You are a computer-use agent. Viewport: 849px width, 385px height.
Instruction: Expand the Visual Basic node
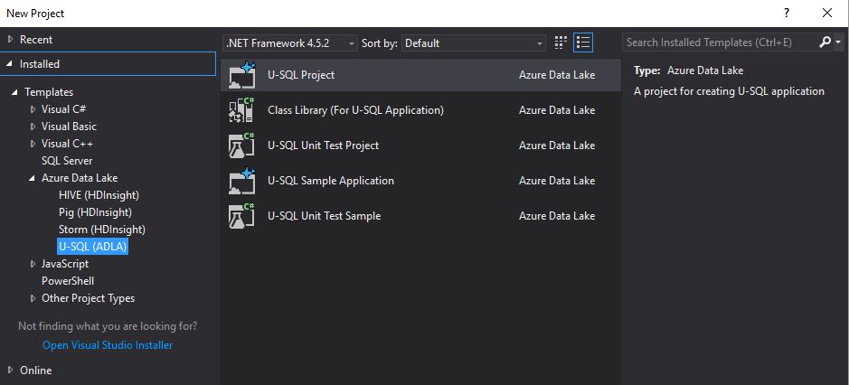pyautogui.click(x=33, y=127)
